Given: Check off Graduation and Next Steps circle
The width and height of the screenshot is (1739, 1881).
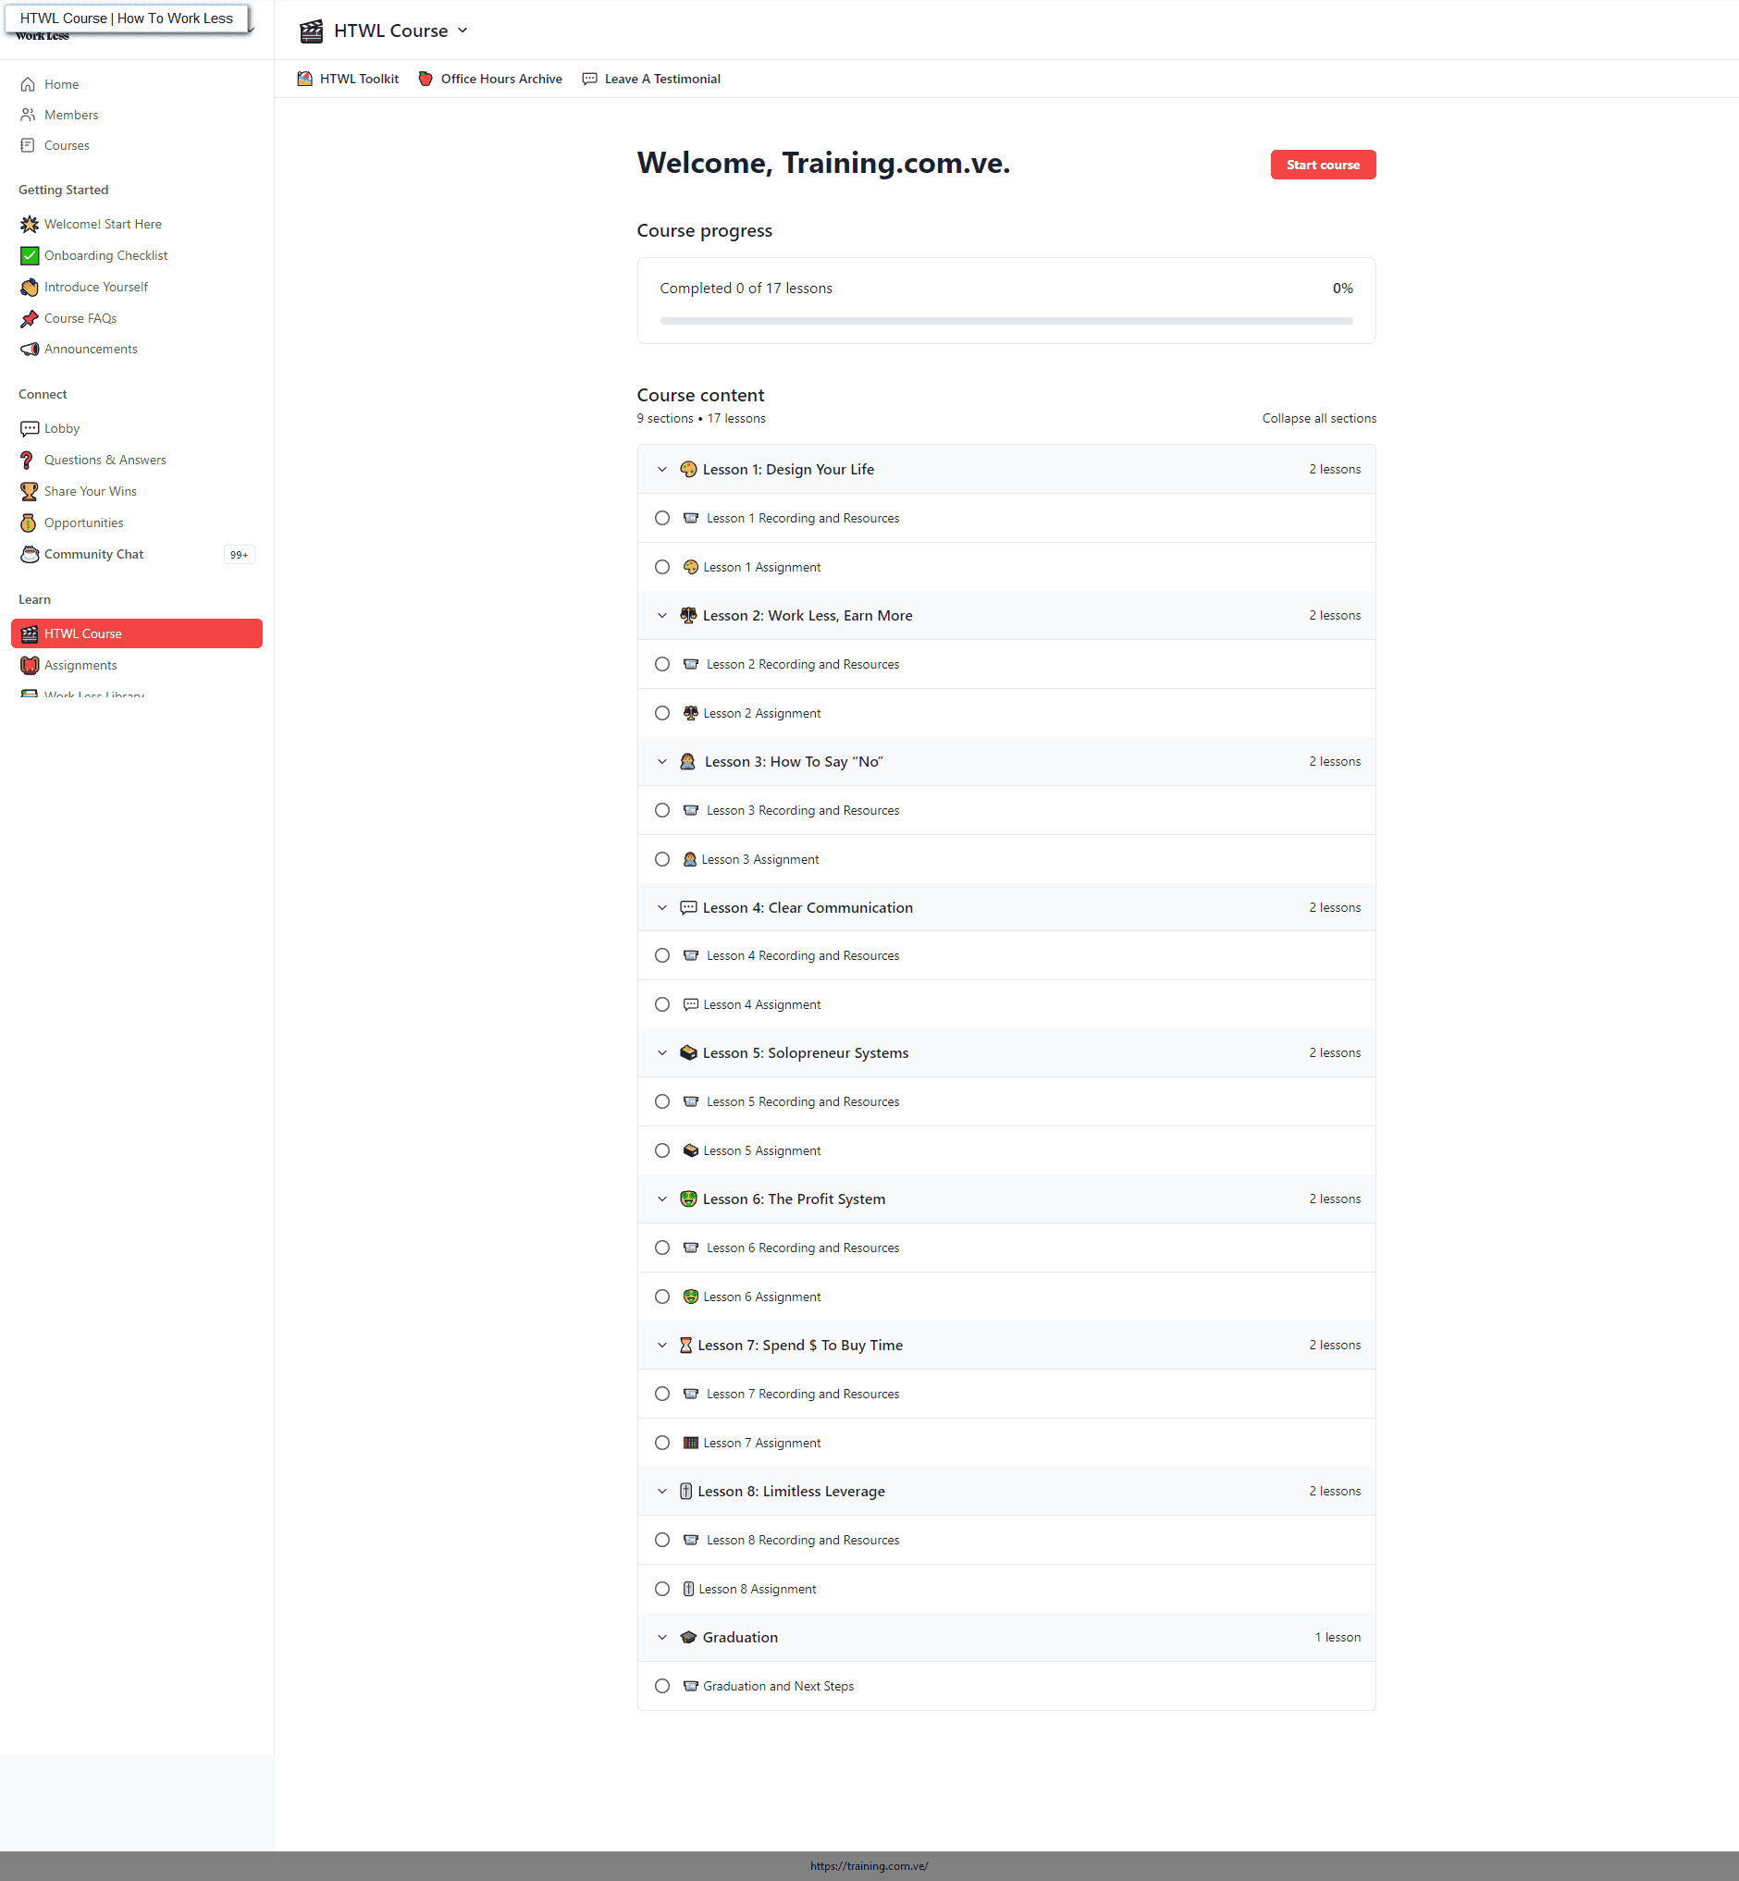Looking at the screenshot, I should [x=662, y=1686].
